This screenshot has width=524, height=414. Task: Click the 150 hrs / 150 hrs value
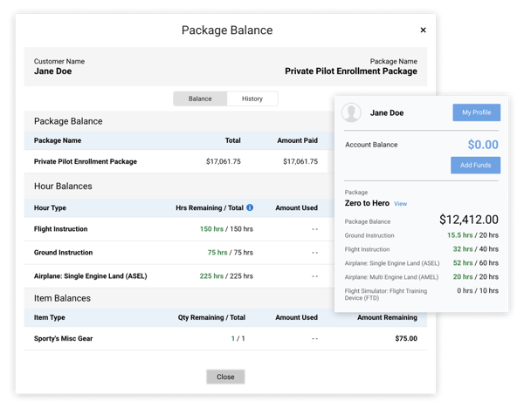[226, 229]
